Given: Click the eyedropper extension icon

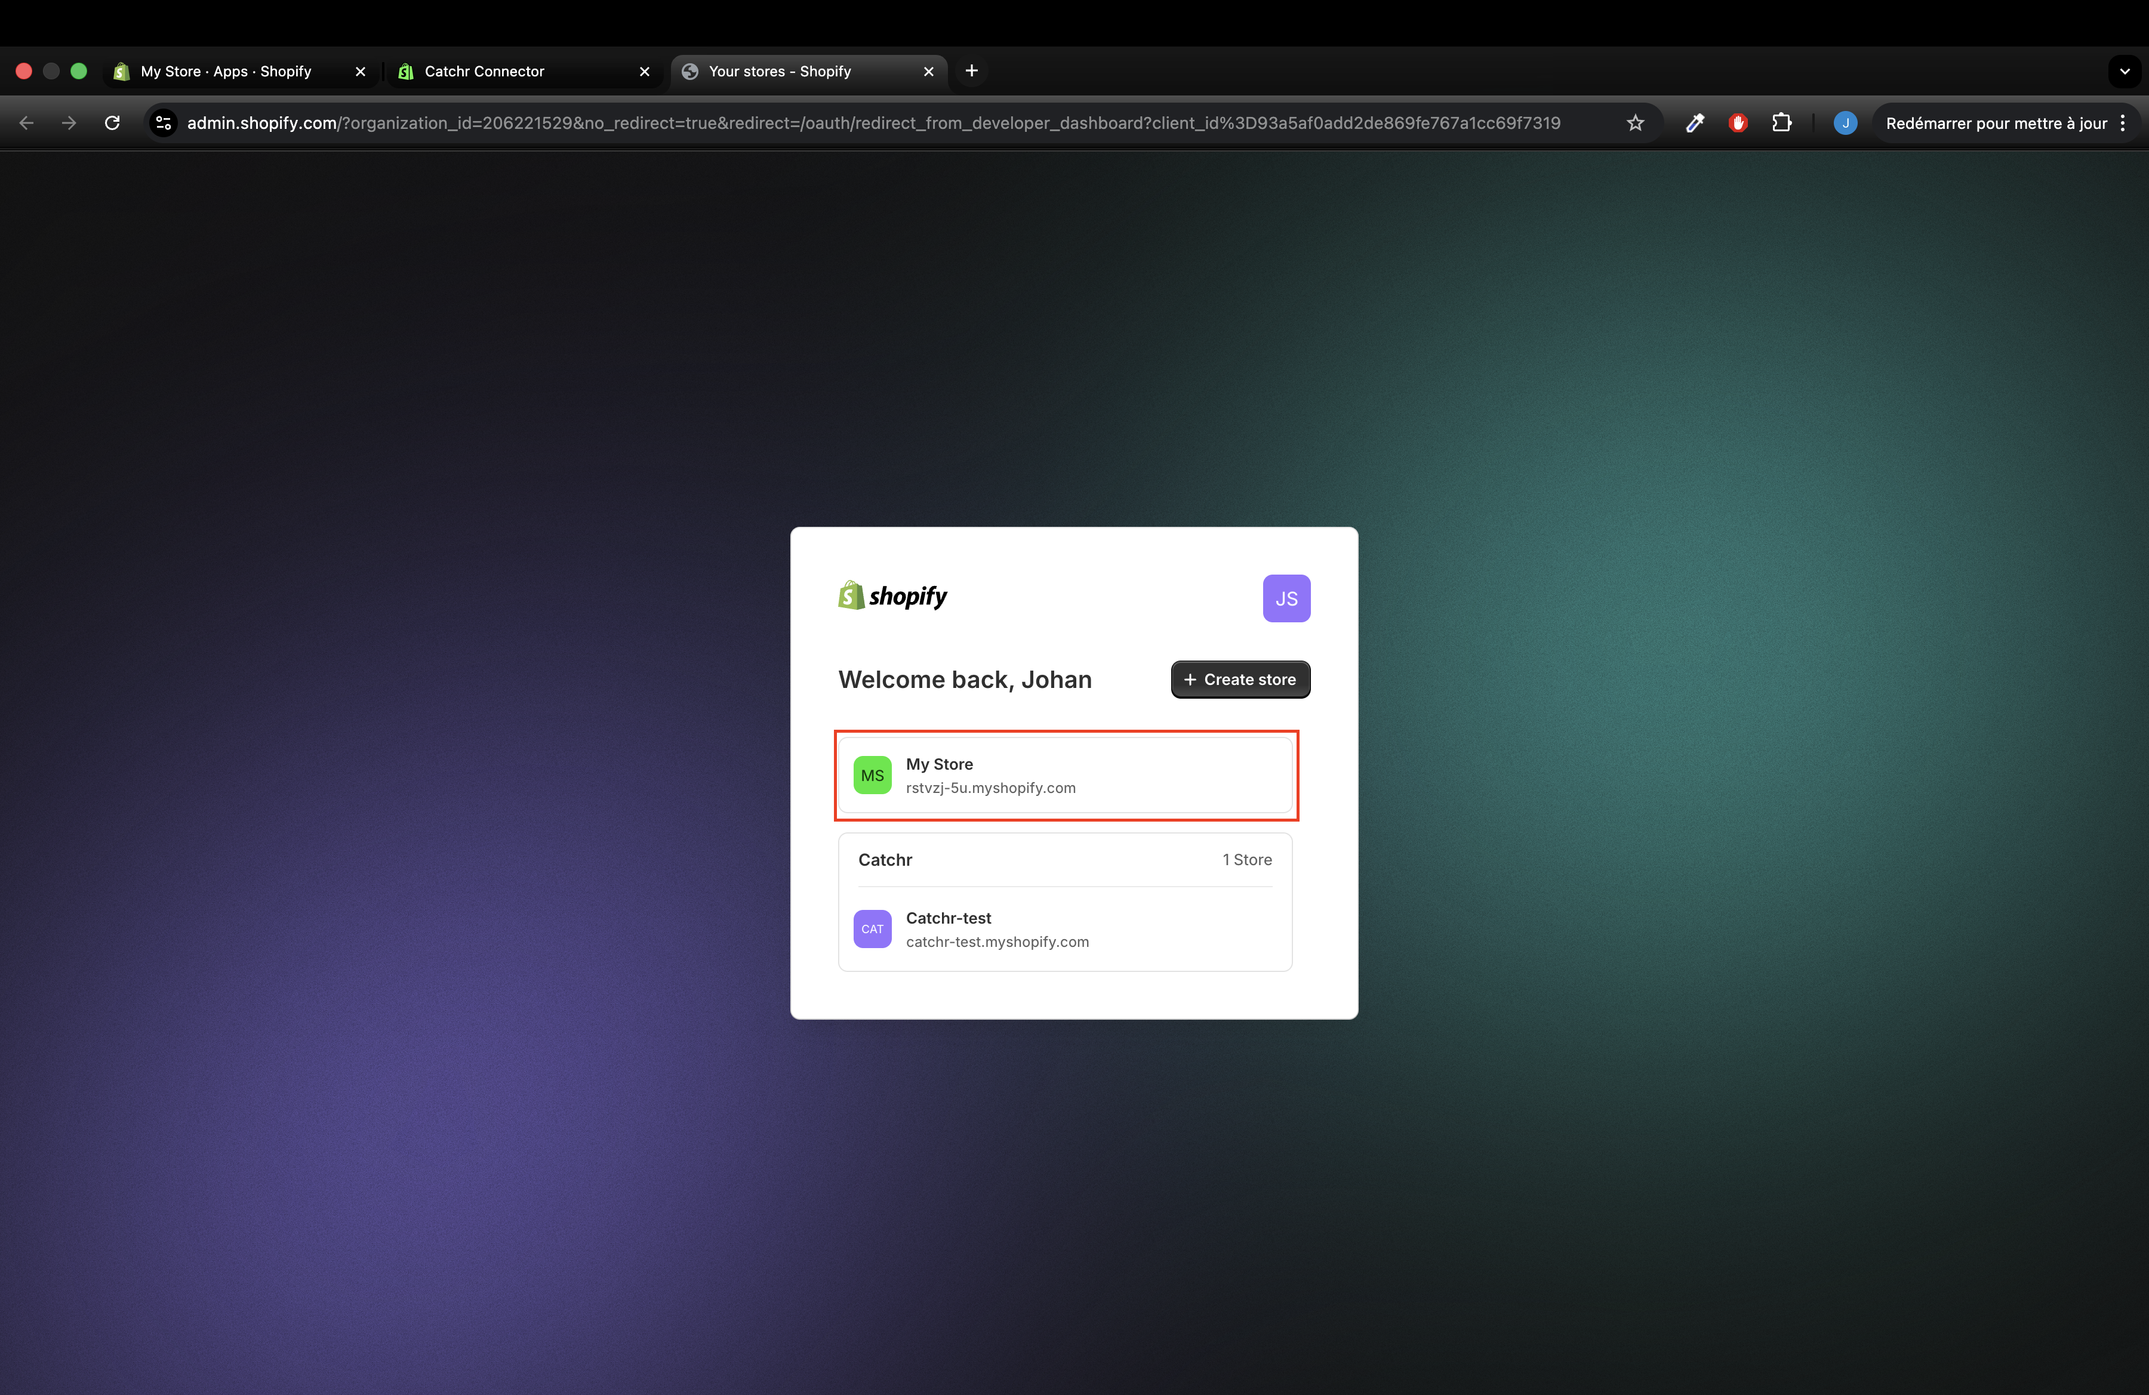Looking at the screenshot, I should click(1695, 123).
